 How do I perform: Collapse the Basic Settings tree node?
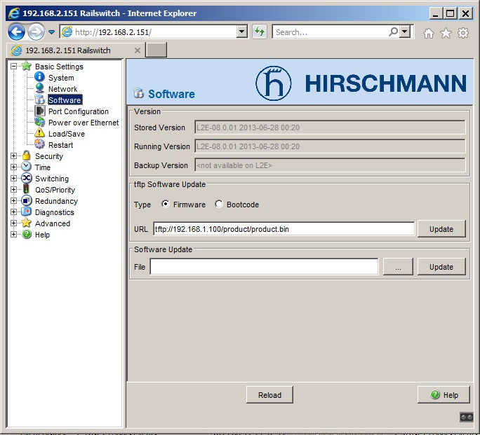click(x=14, y=67)
